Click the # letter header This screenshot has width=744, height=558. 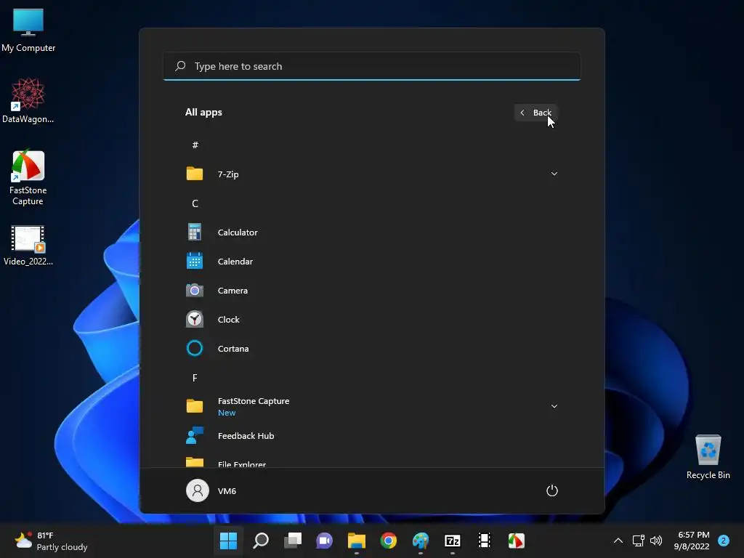[195, 145]
